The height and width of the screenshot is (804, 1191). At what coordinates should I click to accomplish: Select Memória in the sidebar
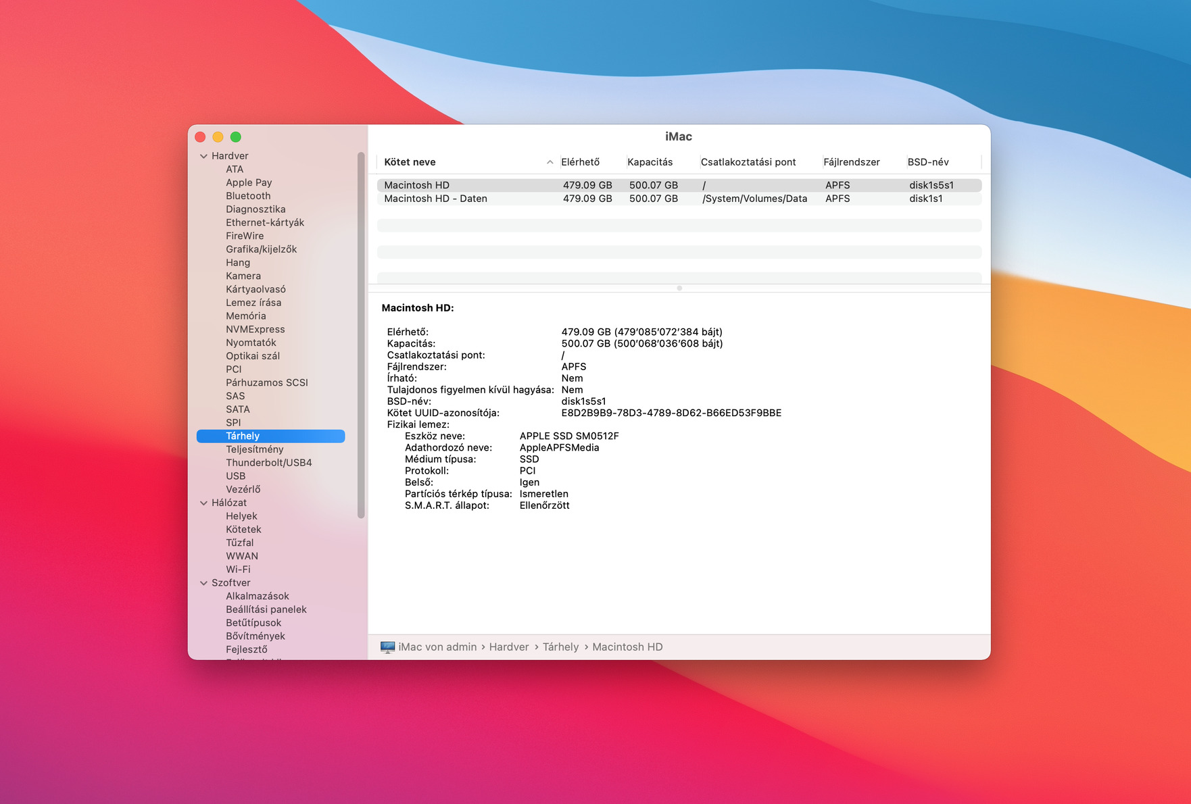click(246, 316)
